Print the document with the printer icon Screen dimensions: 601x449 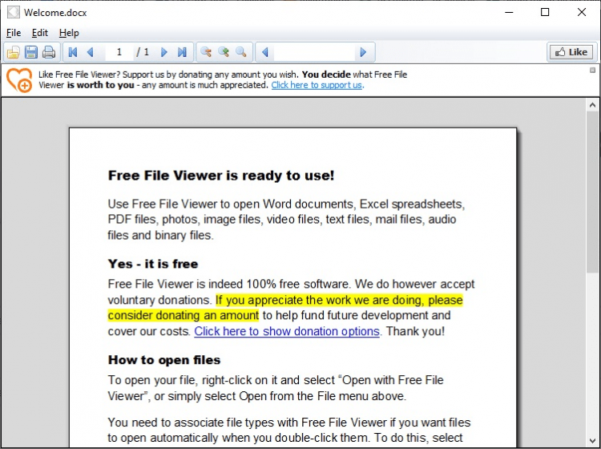click(x=49, y=52)
